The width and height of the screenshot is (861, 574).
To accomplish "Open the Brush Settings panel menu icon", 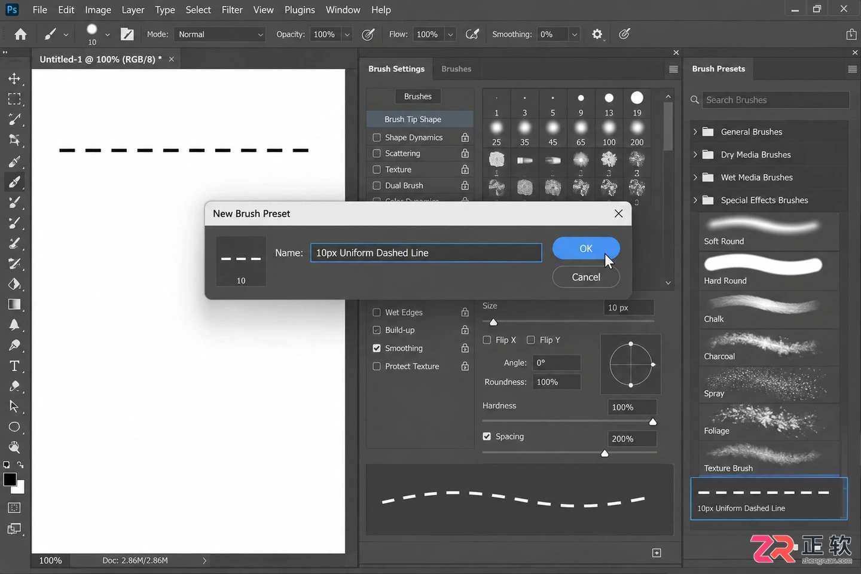I will coord(673,69).
